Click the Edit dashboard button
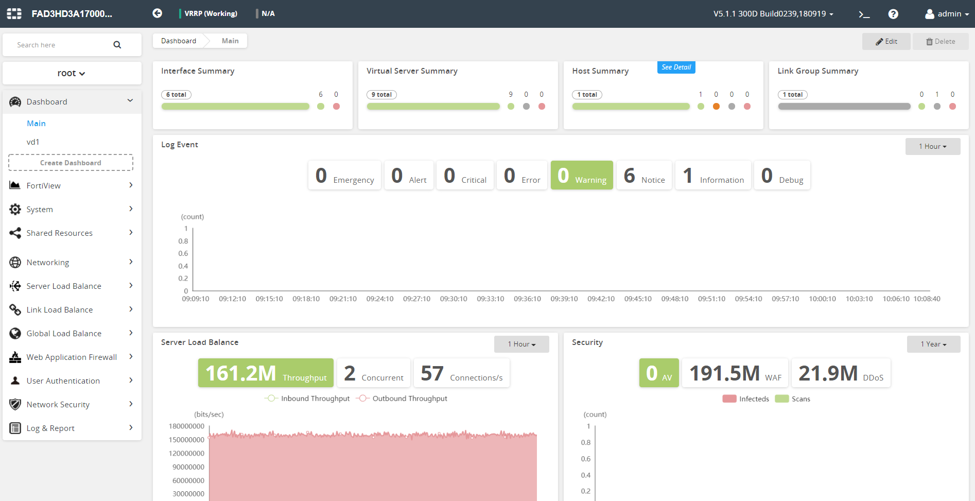This screenshot has width=975, height=501. tap(886, 42)
